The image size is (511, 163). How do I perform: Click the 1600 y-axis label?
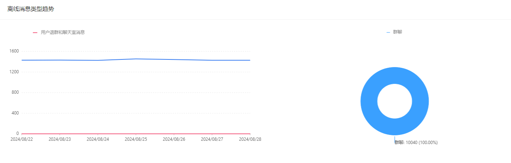point(15,51)
